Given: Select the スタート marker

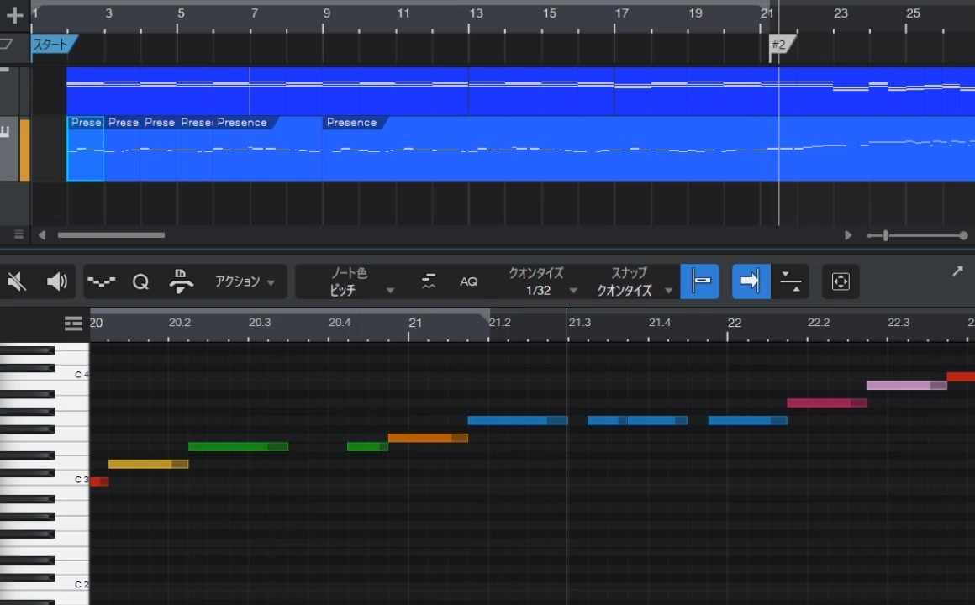Looking at the screenshot, I should point(54,45).
